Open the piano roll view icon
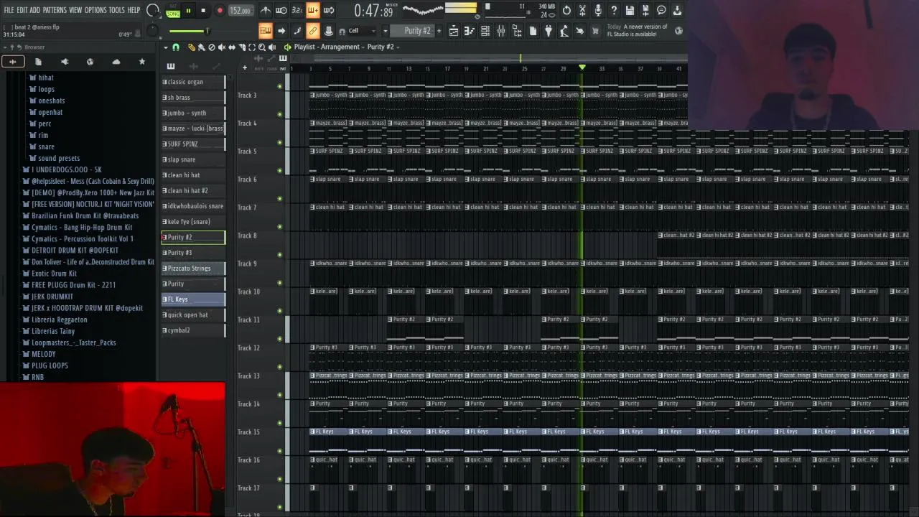This screenshot has width=919, height=517. (x=470, y=31)
